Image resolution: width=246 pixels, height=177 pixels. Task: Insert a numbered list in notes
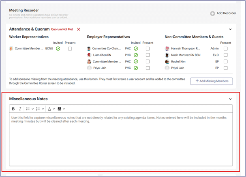pyautogui.click(x=38, y=109)
